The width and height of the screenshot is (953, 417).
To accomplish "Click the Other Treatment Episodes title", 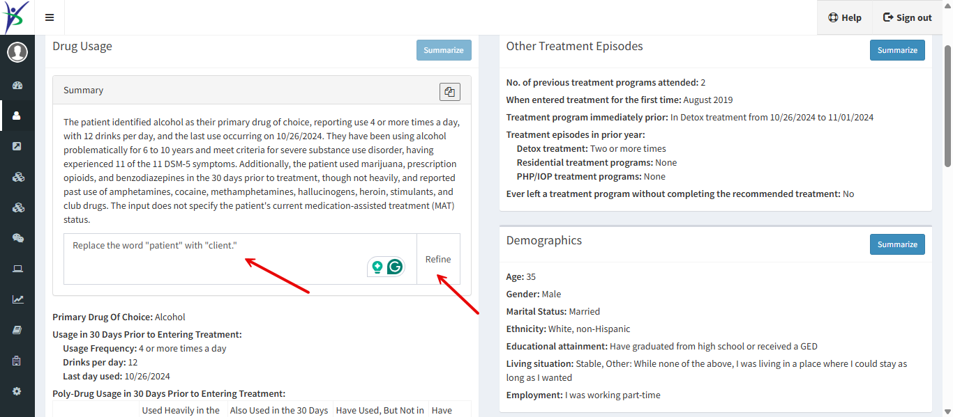I will click(574, 46).
